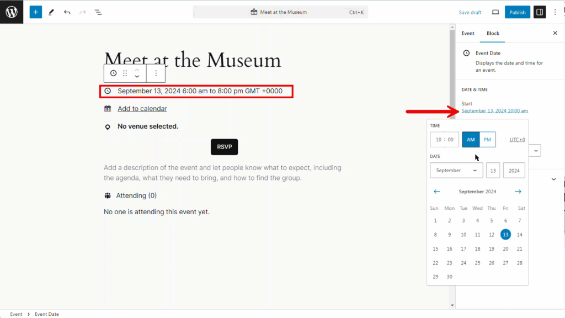Image resolution: width=565 pixels, height=318 pixels.
Task: Toggle the Settings sidebar icon
Action: tap(539, 12)
